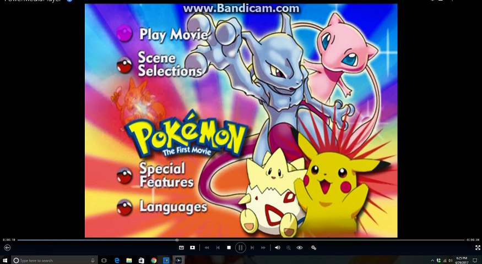Go back with the circled arrow icon

[7, 248]
